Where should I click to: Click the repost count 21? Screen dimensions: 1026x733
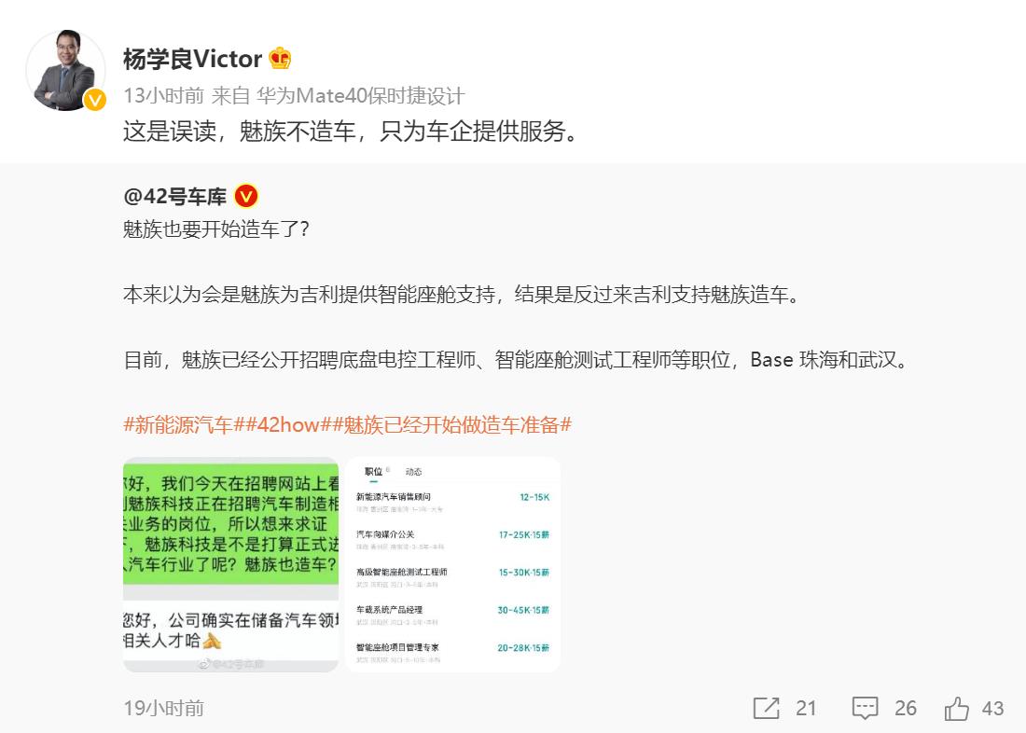click(x=806, y=708)
